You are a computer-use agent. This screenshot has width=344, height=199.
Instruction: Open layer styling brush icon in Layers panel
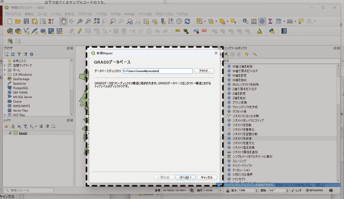point(6,126)
